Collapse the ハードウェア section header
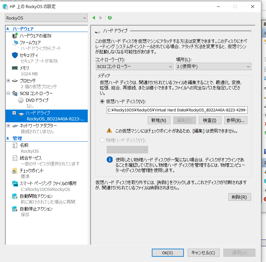This screenshot has height=262, width=266. (x=8, y=29)
